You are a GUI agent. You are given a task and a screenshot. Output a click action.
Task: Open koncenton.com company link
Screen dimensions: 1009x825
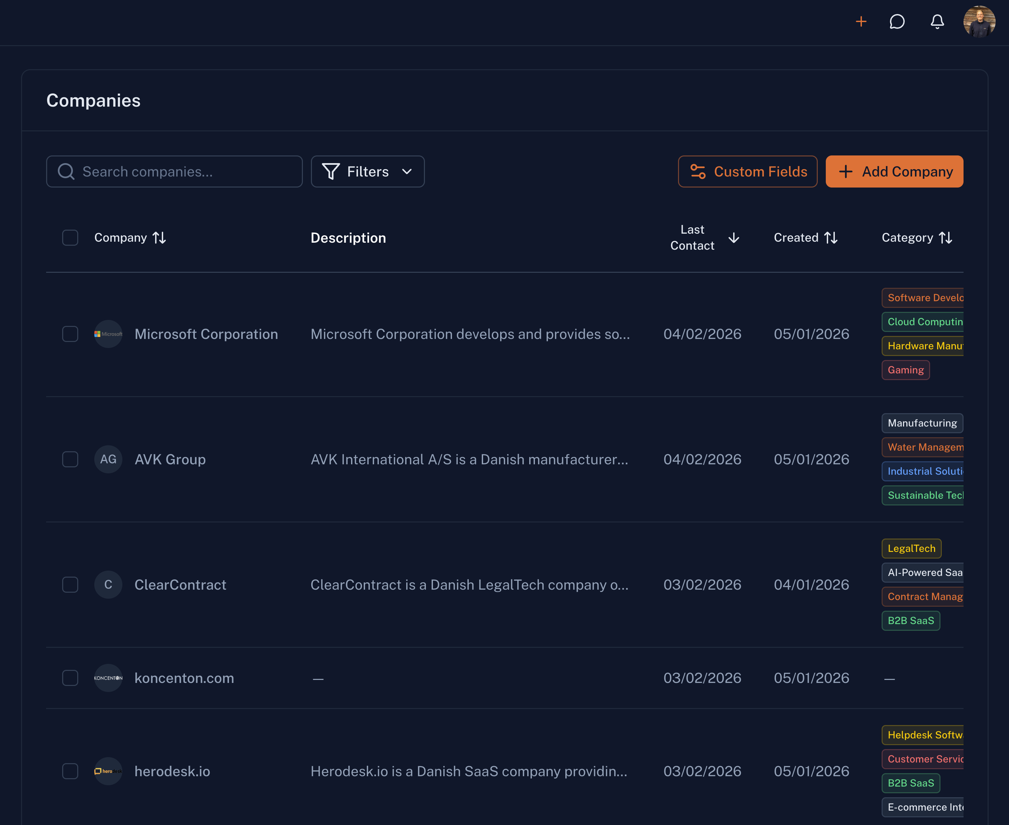pyautogui.click(x=185, y=678)
